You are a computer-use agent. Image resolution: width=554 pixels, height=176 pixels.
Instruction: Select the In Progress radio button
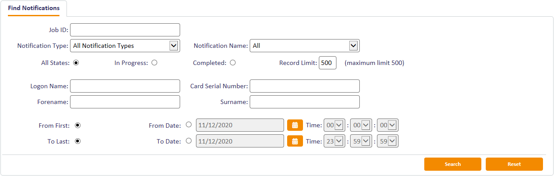[x=154, y=63]
